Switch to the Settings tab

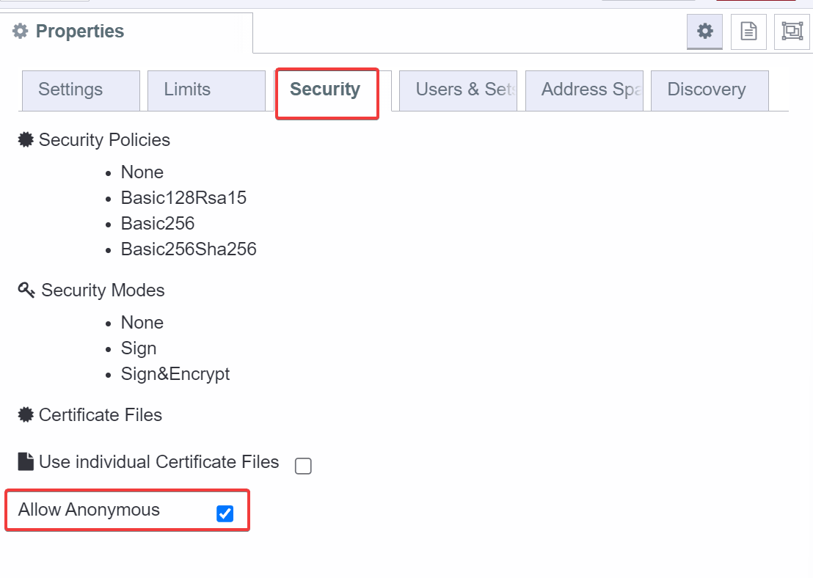[x=70, y=89]
